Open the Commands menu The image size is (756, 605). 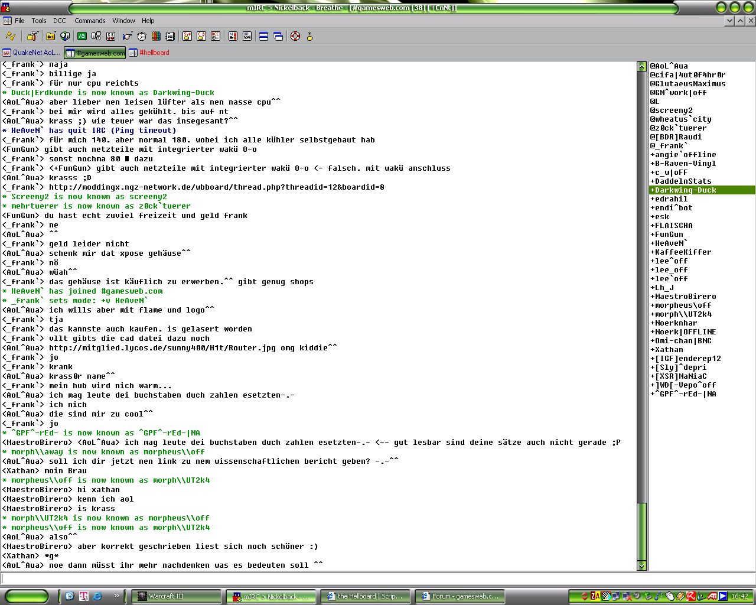(x=90, y=21)
